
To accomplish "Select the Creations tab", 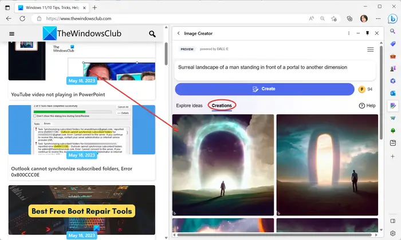I will 222,106.
